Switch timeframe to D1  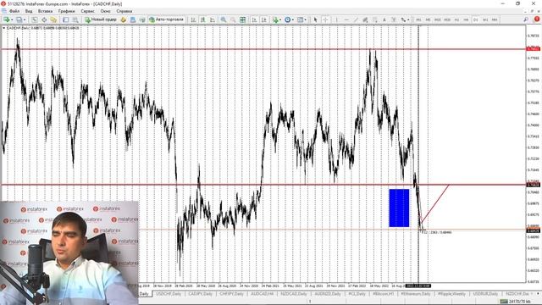coord(476,19)
